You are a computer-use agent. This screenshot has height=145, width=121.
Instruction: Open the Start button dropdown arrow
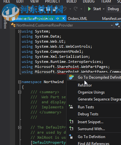coord(104,9)
